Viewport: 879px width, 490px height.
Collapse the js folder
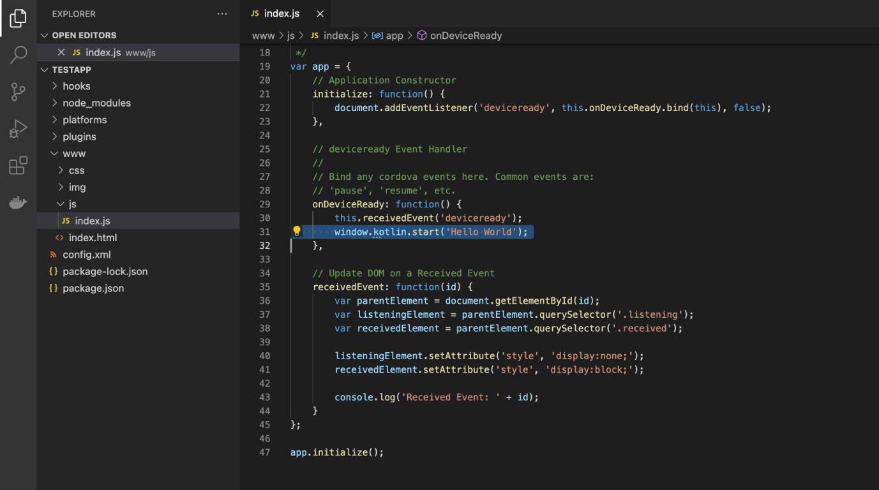point(61,204)
